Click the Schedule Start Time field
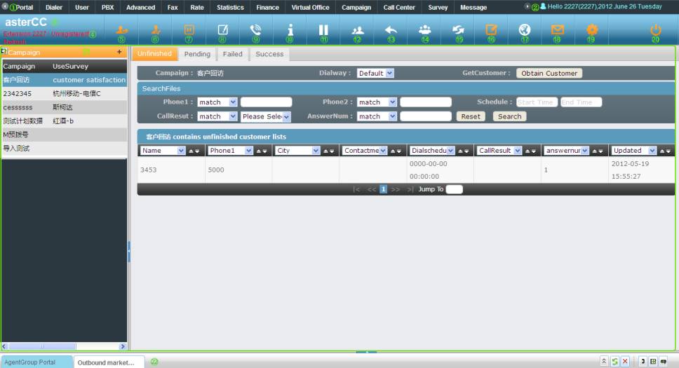 [537, 102]
